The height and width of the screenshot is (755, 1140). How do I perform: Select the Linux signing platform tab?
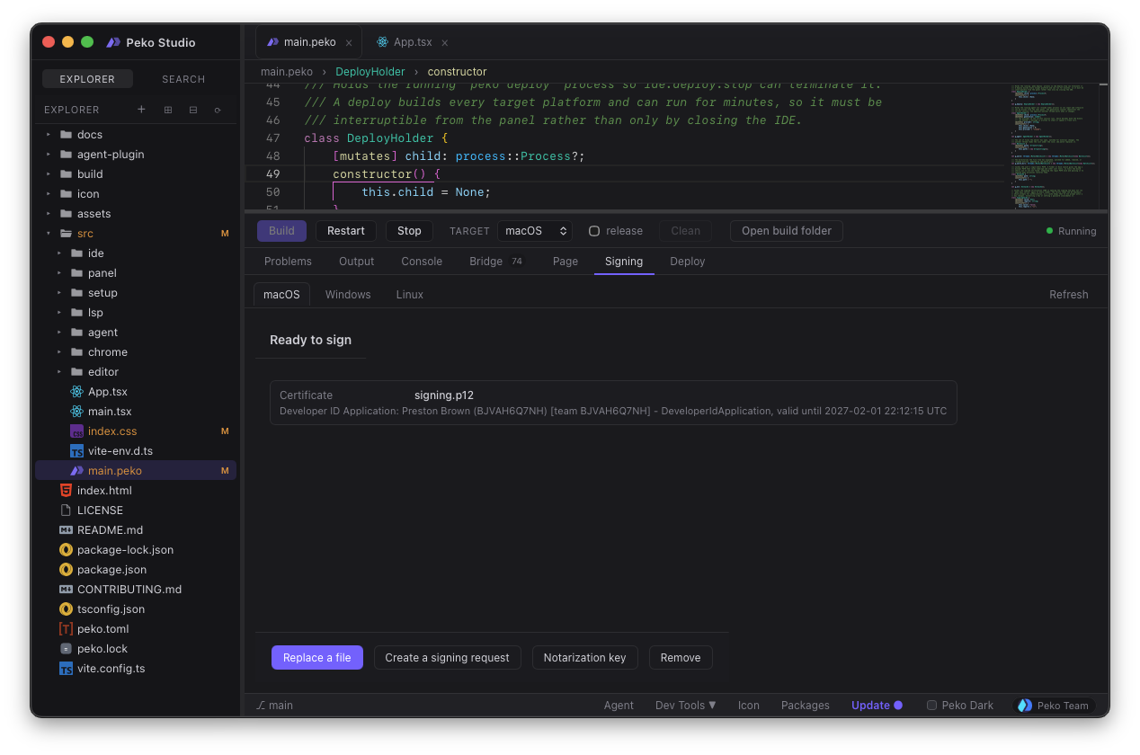(410, 295)
